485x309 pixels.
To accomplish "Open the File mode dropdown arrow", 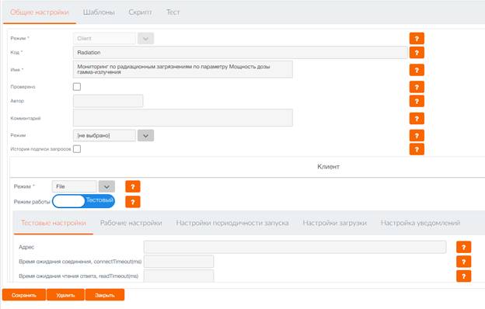I will (106, 186).
